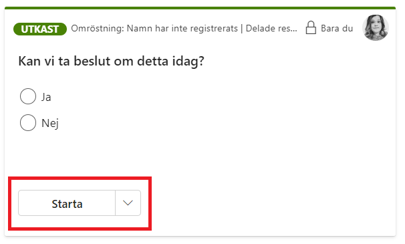Click divider between Starta and chevron
This screenshot has width=405, height=244.
[x=116, y=203]
